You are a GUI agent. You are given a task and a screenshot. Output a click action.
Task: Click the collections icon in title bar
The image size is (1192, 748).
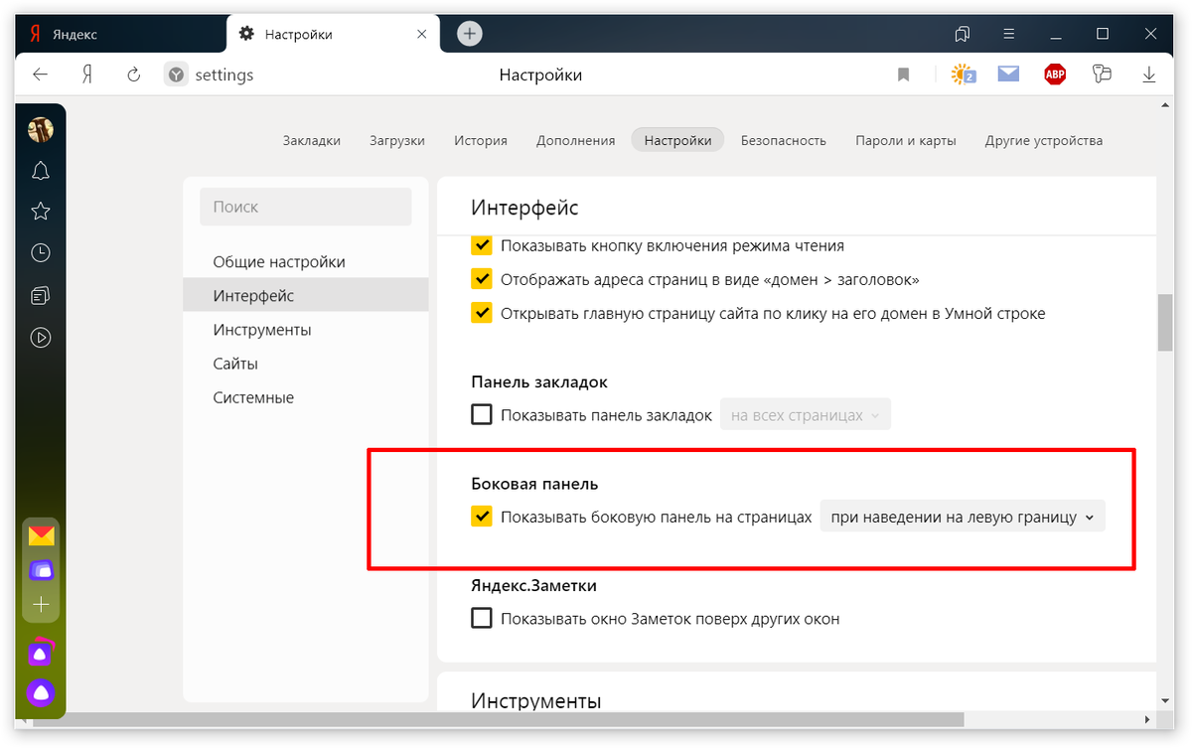point(962,34)
